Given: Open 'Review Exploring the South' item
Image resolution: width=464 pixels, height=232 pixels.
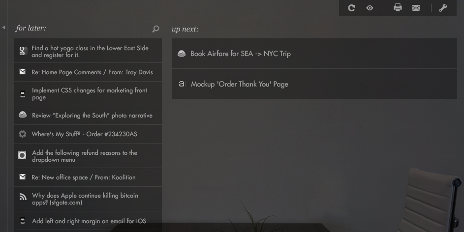Looking at the screenshot, I should tap(88, 115).
